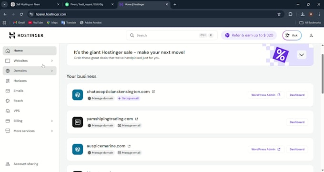Open the Chrome profile avatar M
324x172 pixels.
[x=311, y=14]
